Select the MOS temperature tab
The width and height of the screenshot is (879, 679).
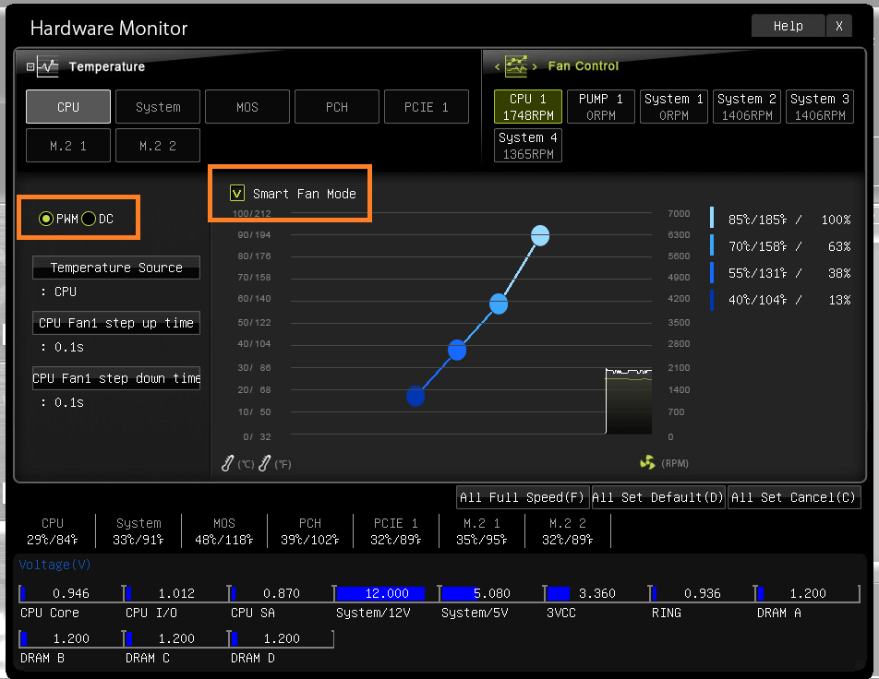coord(247,106)
